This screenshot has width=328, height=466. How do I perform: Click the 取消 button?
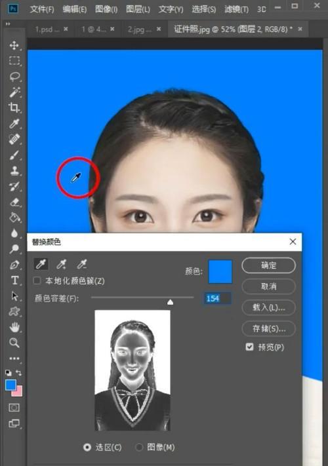tap(268, 286)
